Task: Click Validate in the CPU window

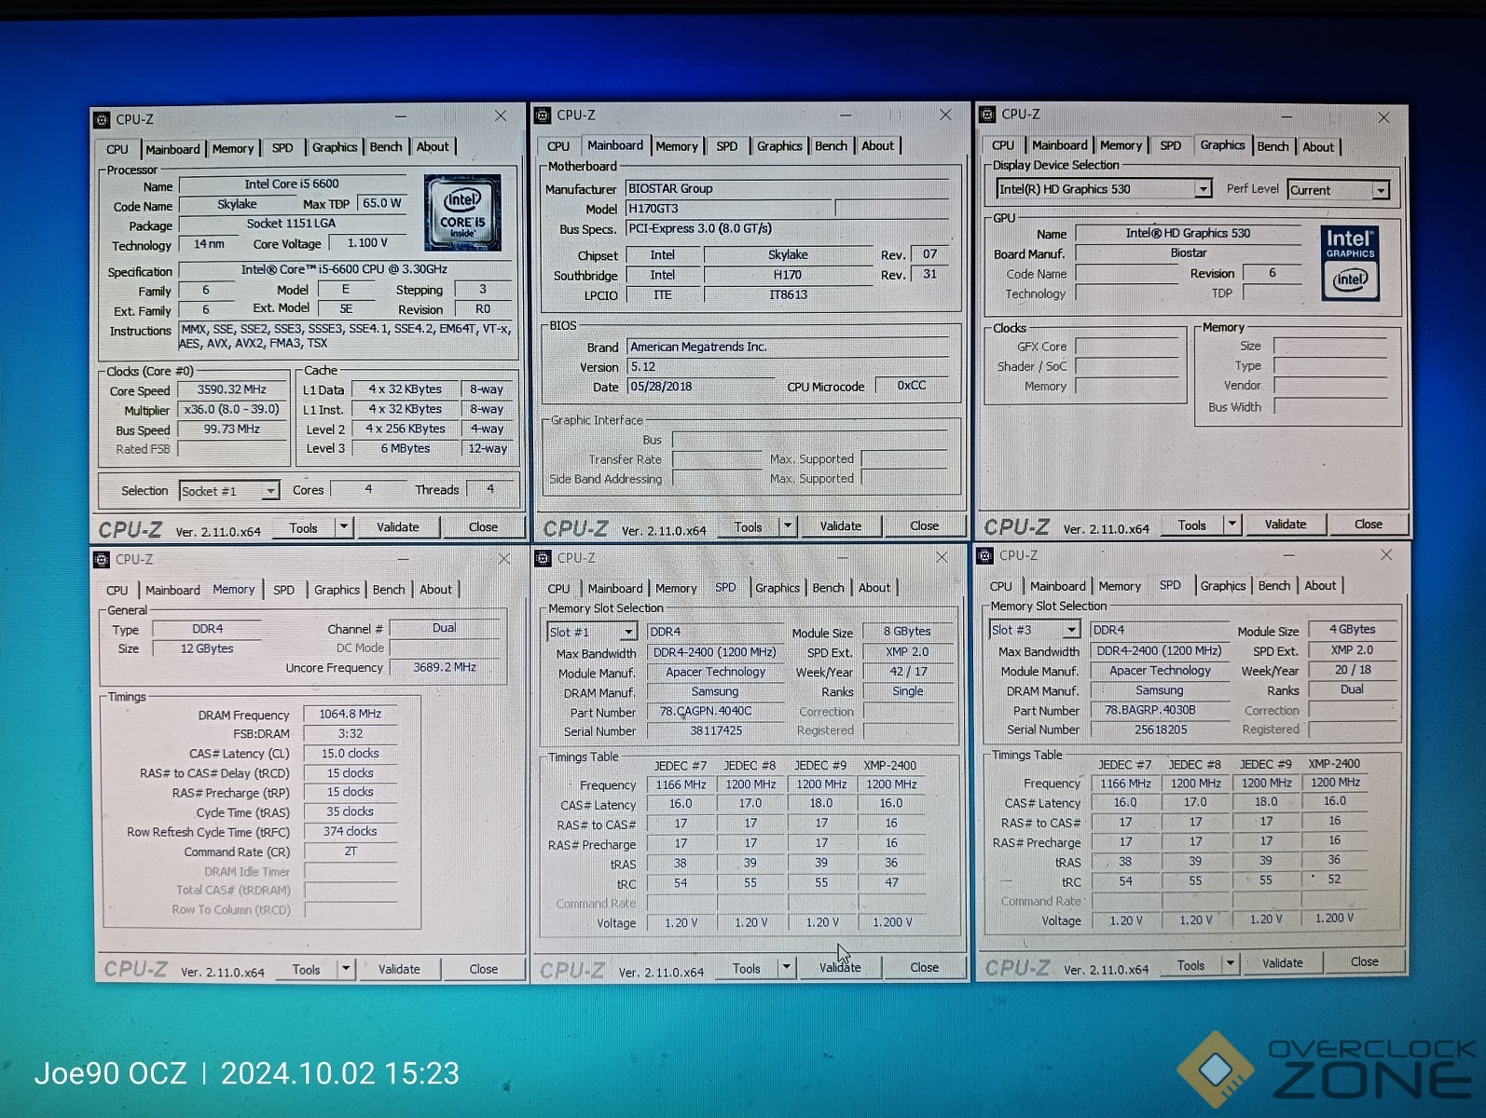Action: coord(398,527)
